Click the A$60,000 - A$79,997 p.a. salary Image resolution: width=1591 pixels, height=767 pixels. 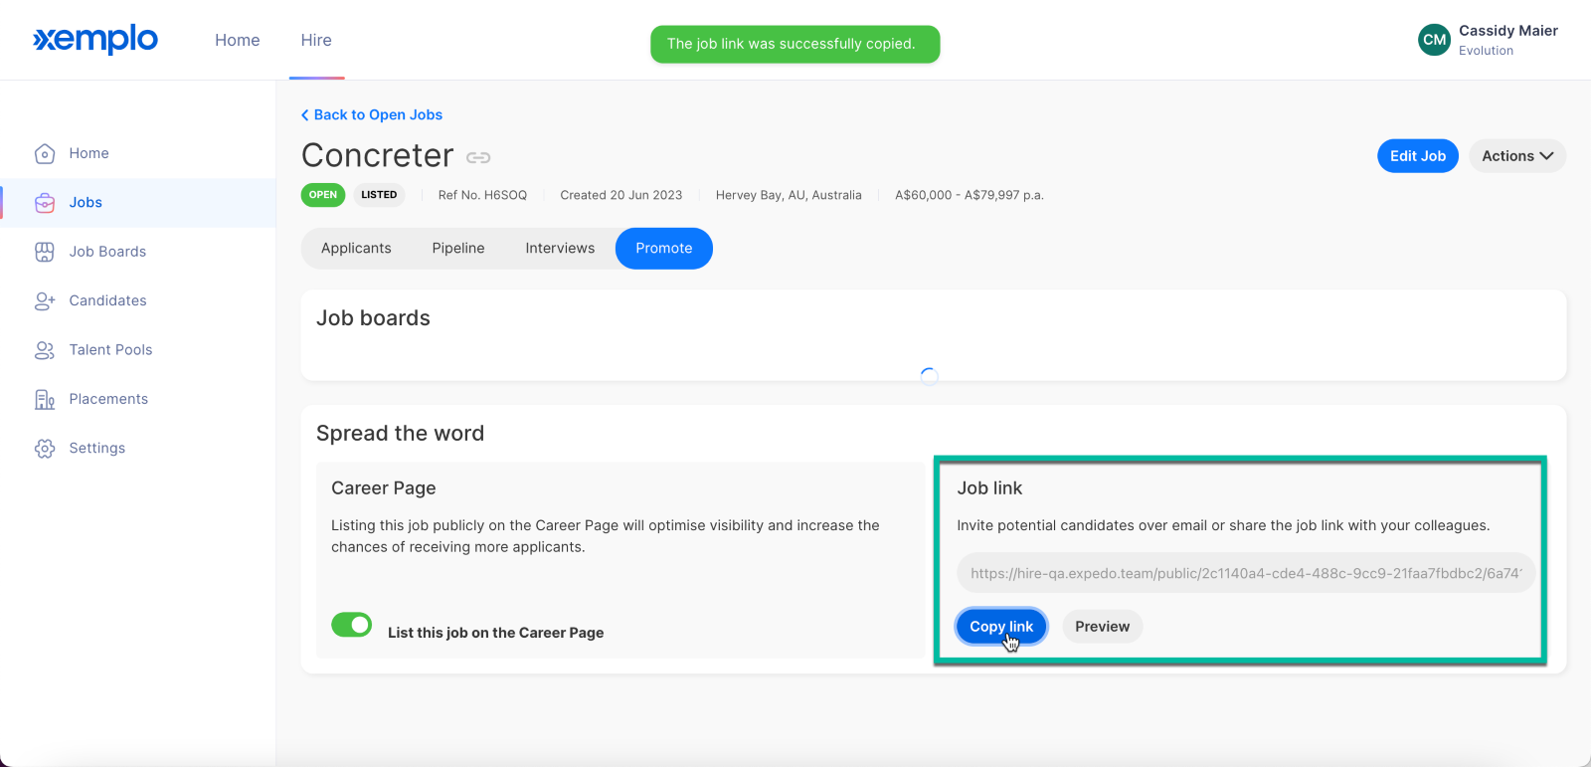click(x=970, y=195)
